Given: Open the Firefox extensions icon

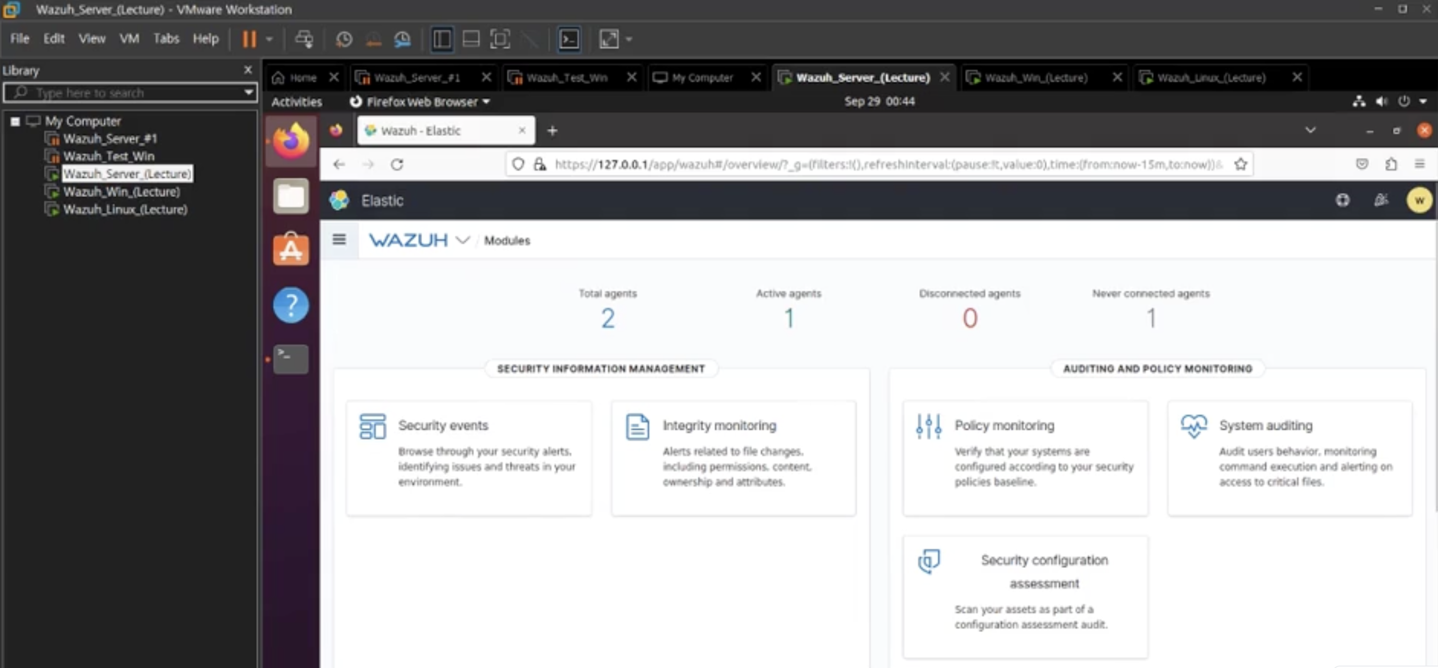Looking at the screenshot, I should pyautogui.click(x=1391, y=164).
